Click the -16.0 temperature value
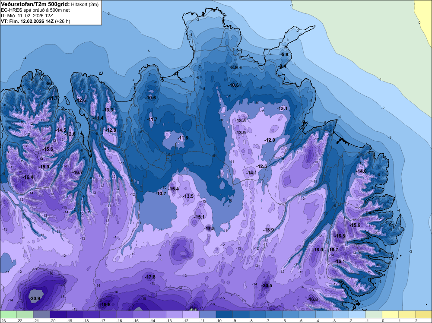Image resolution: width=432 pixels, height=323 pixels. [318, 250]
